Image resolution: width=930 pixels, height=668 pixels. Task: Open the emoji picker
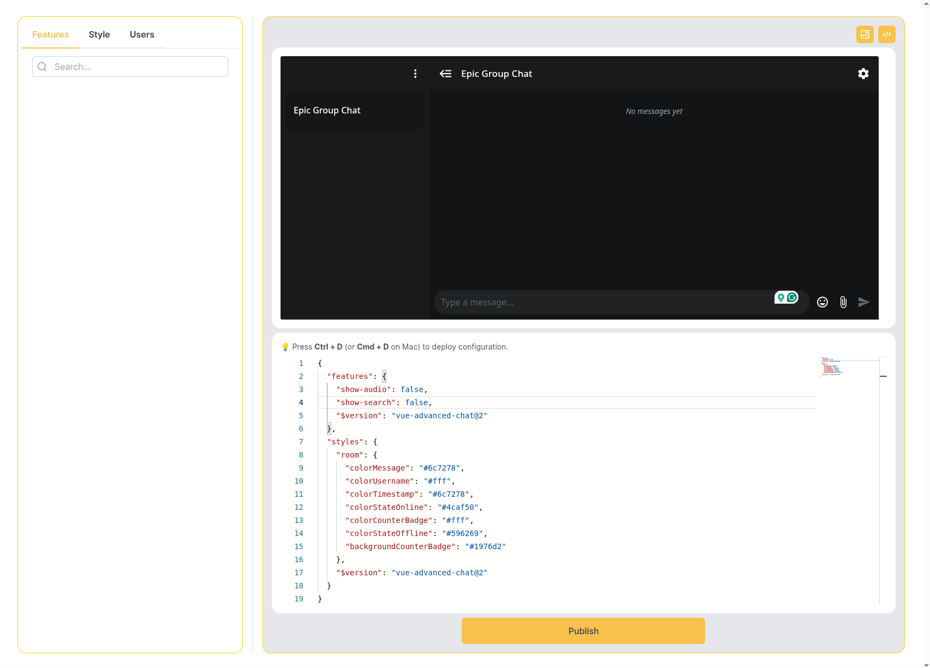822,302
